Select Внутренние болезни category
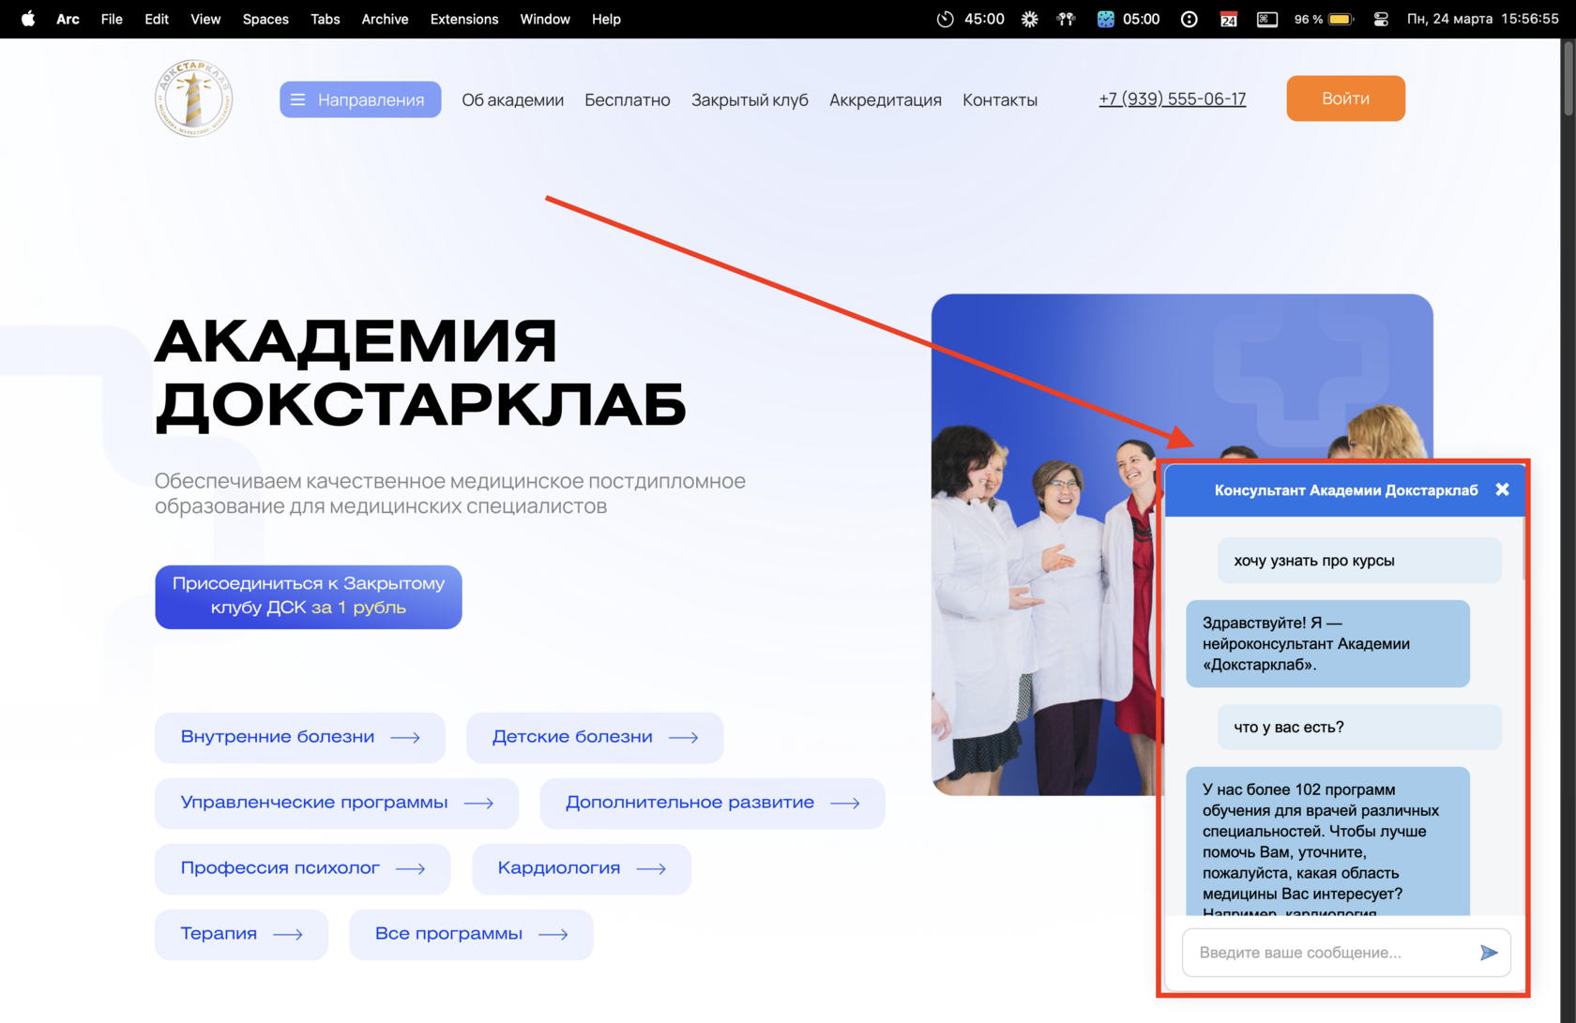This screenshot has height=1023, width=1576. pyautogui.click(x=300, y=737)
